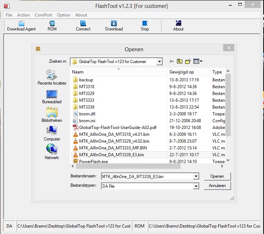Select the MTK_AllInOne_DA_MT3318_v4.01.bin icon
This screenshot has height=234, width=264.
coord(76,134)
